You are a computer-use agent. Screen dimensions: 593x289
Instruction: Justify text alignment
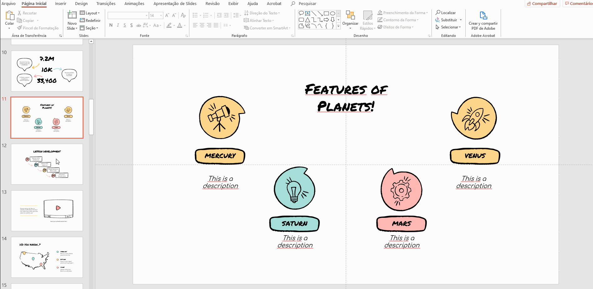pyautogui.click(x=216, y=25)
